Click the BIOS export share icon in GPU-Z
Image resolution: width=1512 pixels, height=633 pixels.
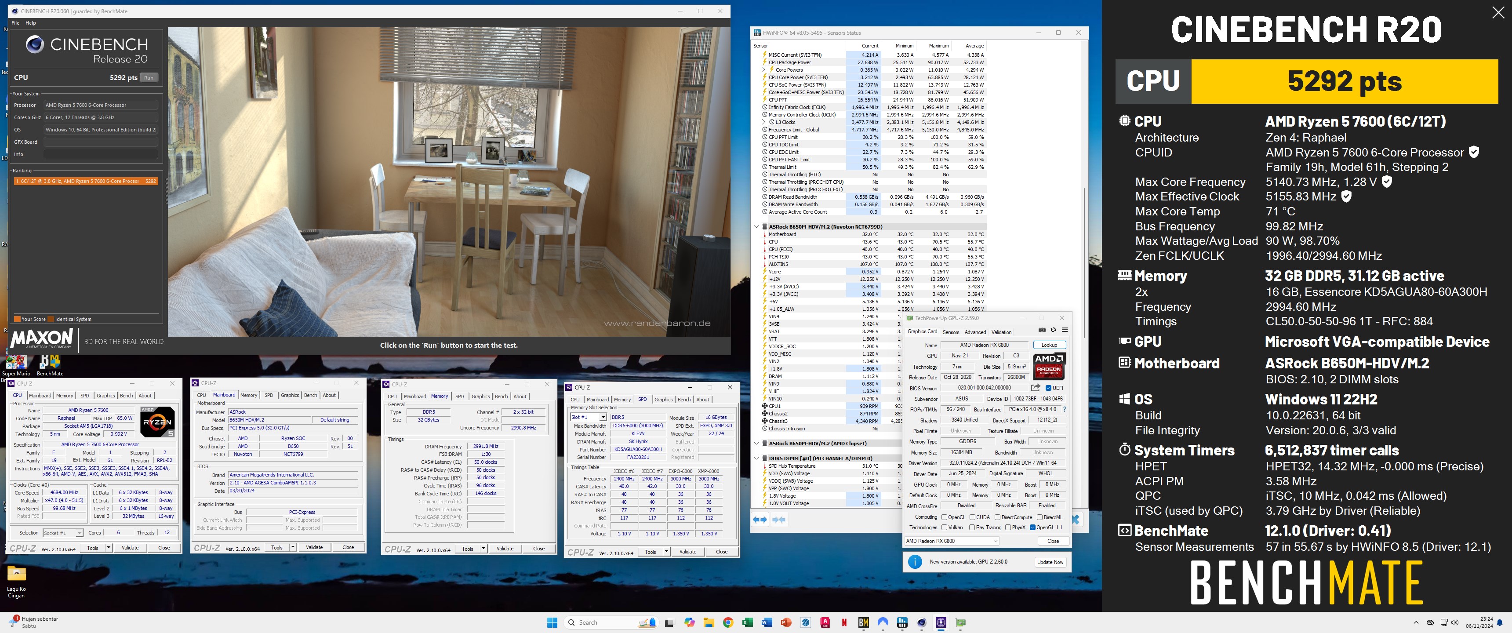[1036, 388]
